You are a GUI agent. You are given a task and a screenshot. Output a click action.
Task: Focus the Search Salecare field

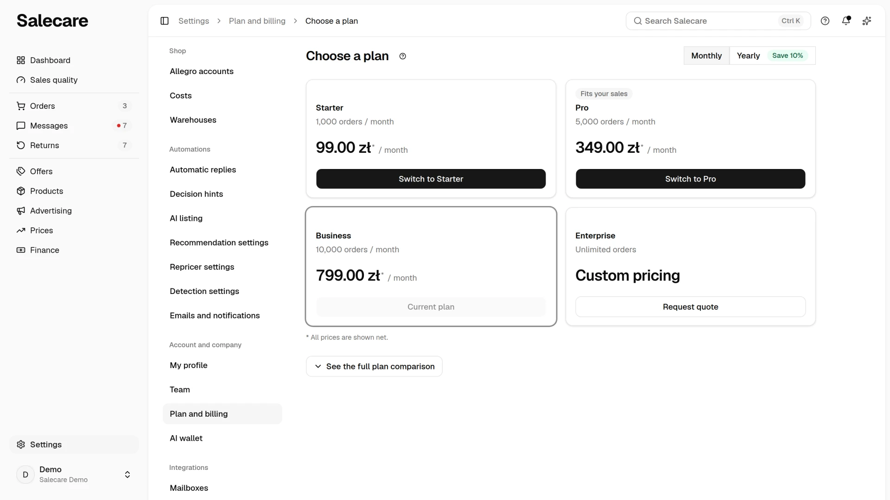coord(718,21)
